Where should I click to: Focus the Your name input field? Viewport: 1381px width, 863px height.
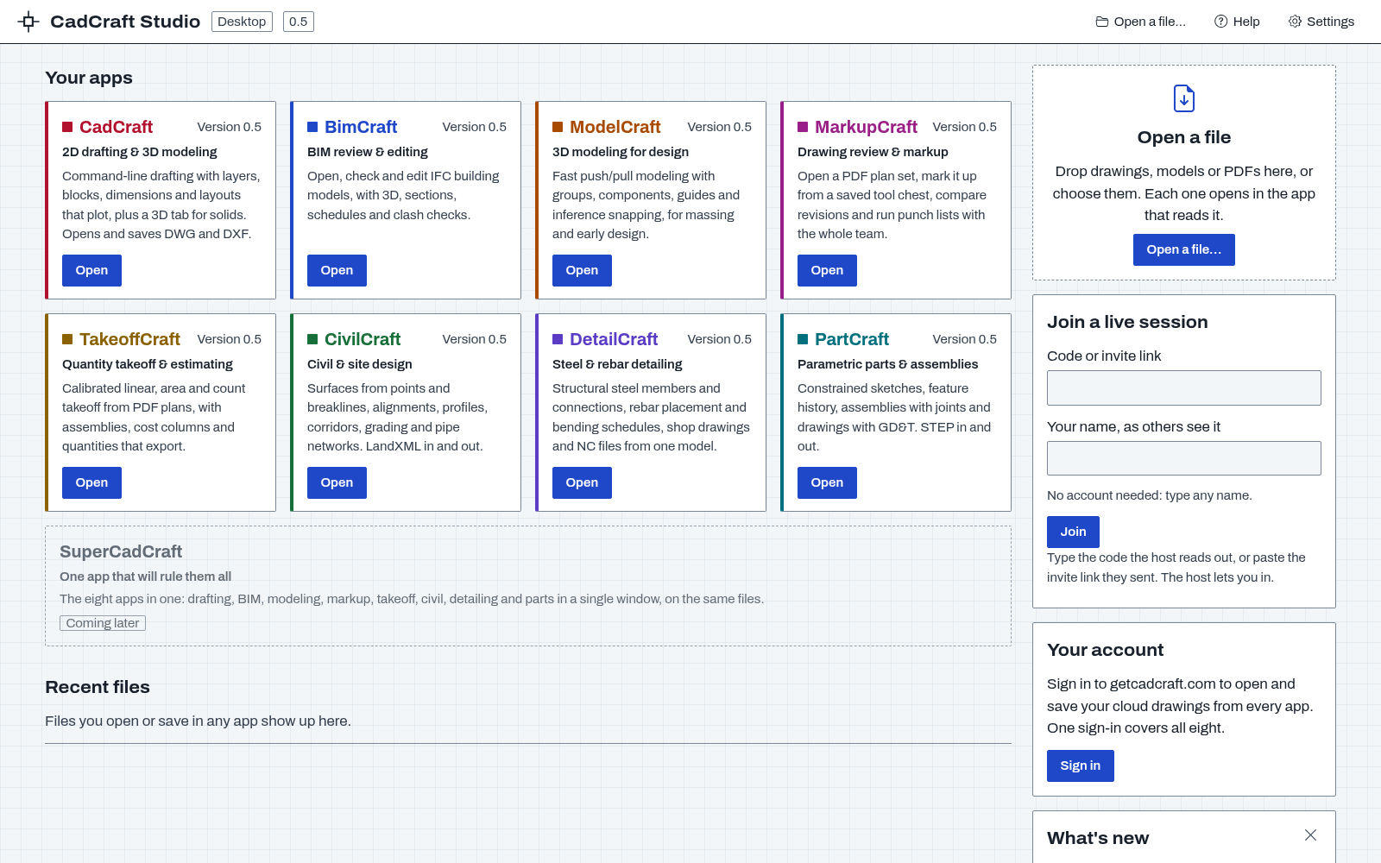click(x=1184, y=458)
